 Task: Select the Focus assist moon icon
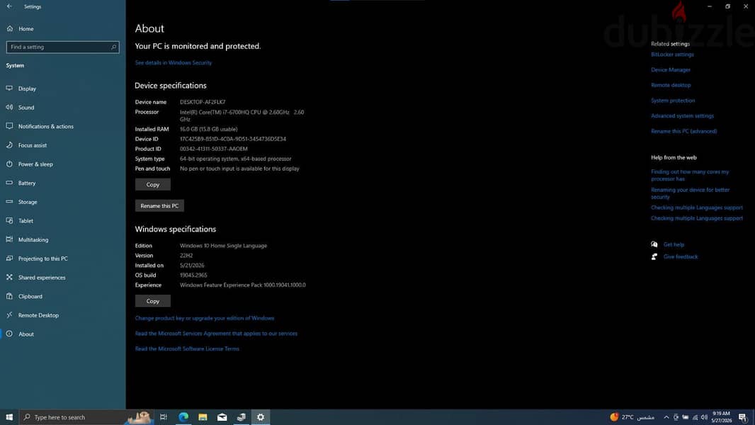click(9, 145)
